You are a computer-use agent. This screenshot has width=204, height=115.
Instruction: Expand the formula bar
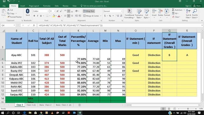click(x=202, y=26)
